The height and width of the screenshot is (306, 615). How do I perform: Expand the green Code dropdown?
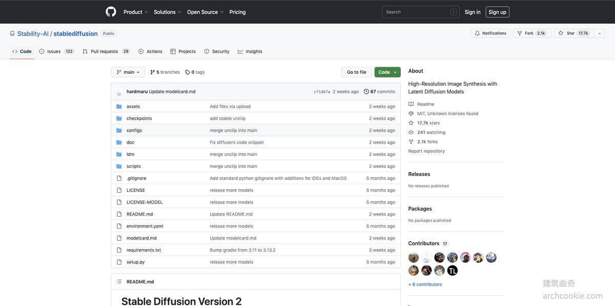[387, 72]
